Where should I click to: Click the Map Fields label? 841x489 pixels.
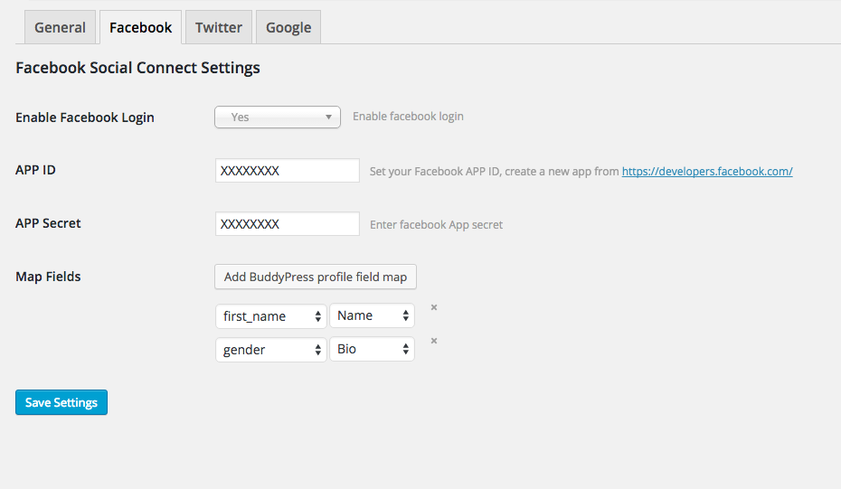pyautogui.click(x=48, y=277)
